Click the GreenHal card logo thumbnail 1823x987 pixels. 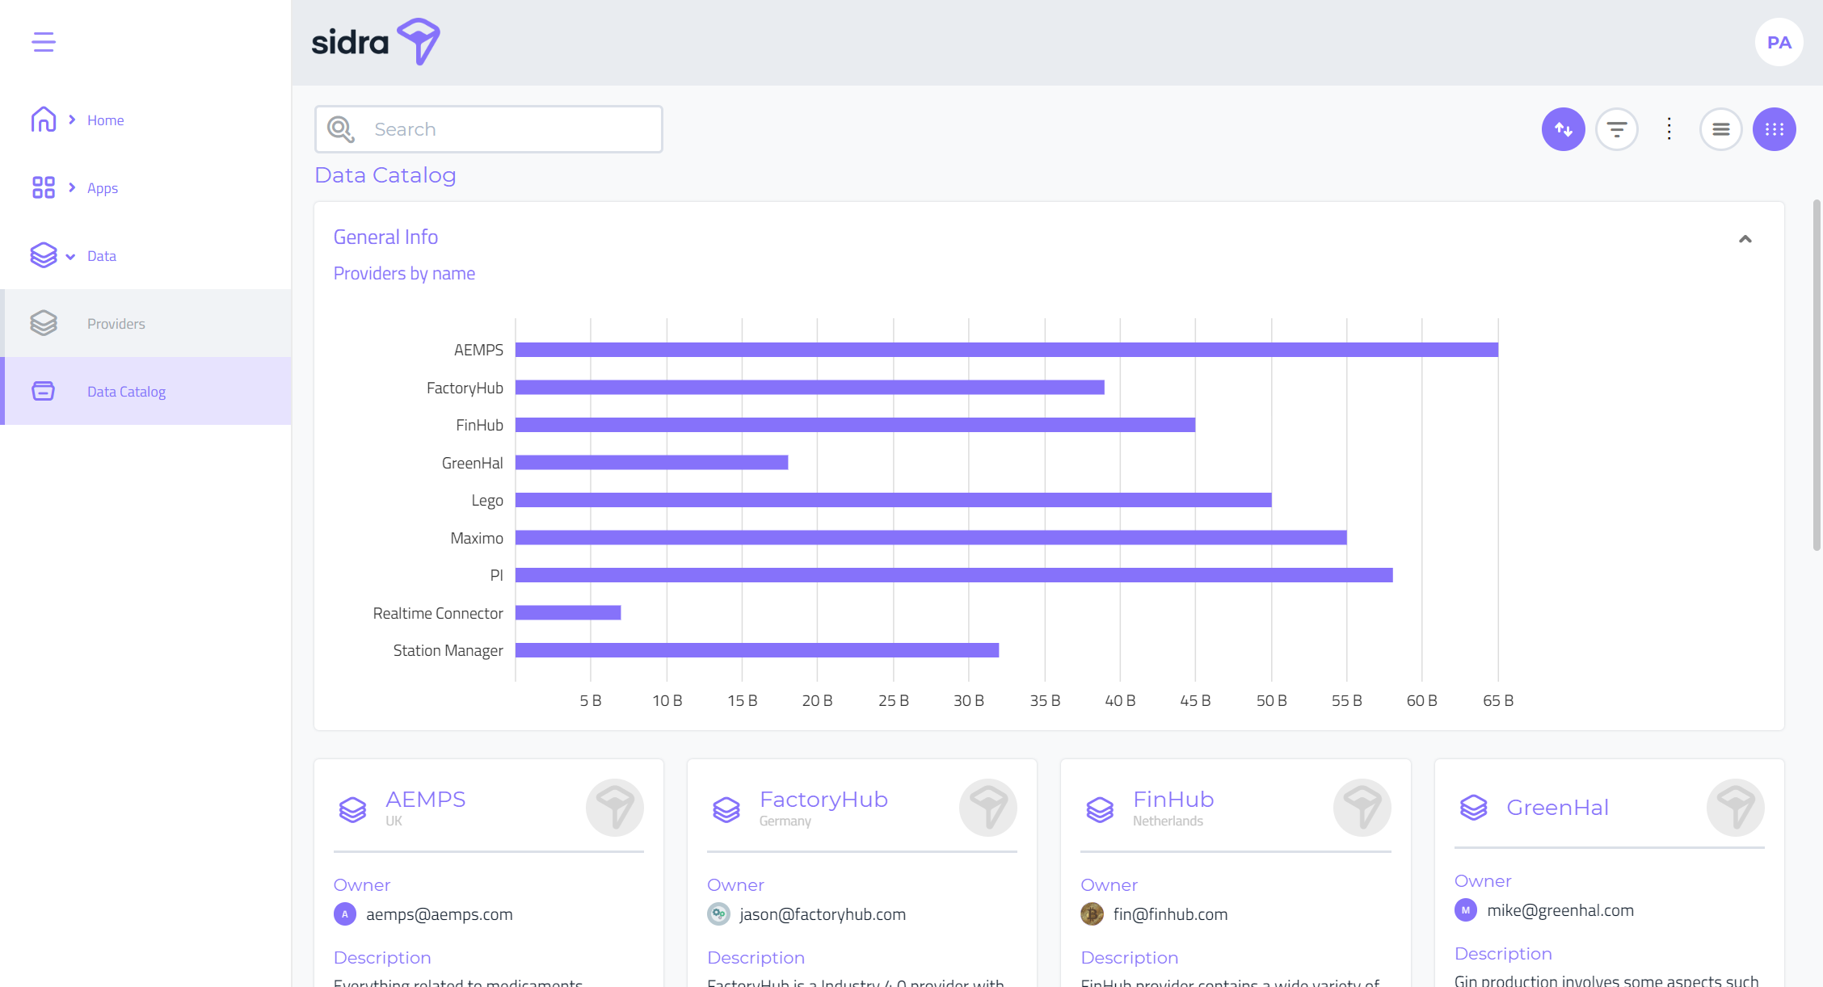[x=1736, y=808]
